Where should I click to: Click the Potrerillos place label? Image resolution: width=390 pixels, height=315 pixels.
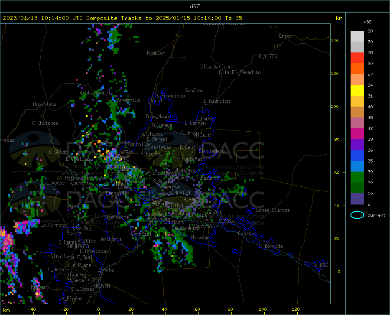click(79, 178)
